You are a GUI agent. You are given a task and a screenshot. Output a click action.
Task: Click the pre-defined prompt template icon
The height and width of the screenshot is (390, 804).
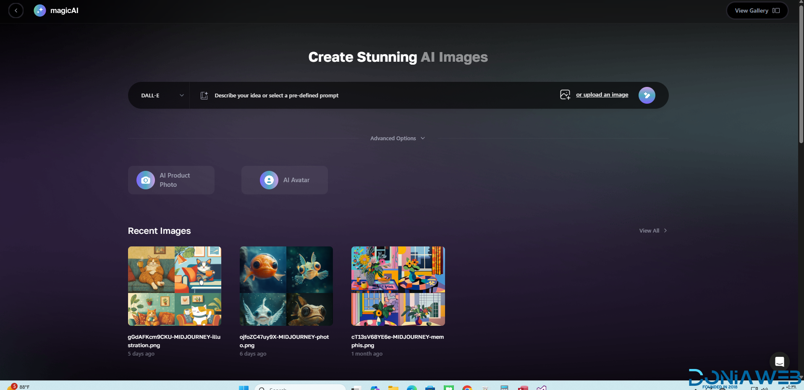pyautogui.click(x=204, y=96)
